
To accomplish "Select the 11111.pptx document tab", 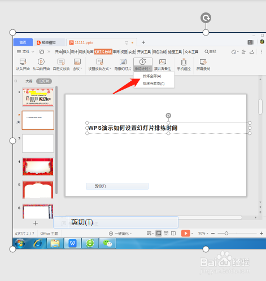I will click(x=84, y=42).
